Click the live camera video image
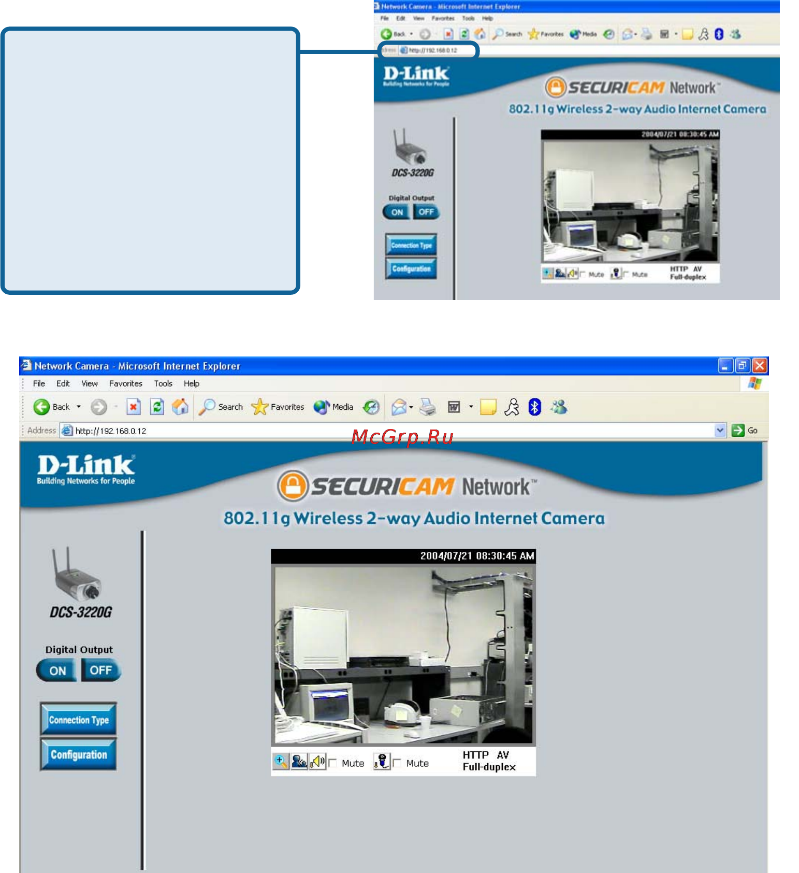799x873 pixels. coord(403,655)
